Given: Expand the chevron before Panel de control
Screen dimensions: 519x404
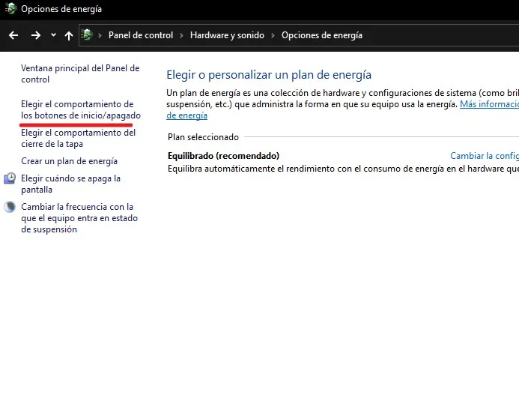Looking at the screenshot, I should (100, 35).
